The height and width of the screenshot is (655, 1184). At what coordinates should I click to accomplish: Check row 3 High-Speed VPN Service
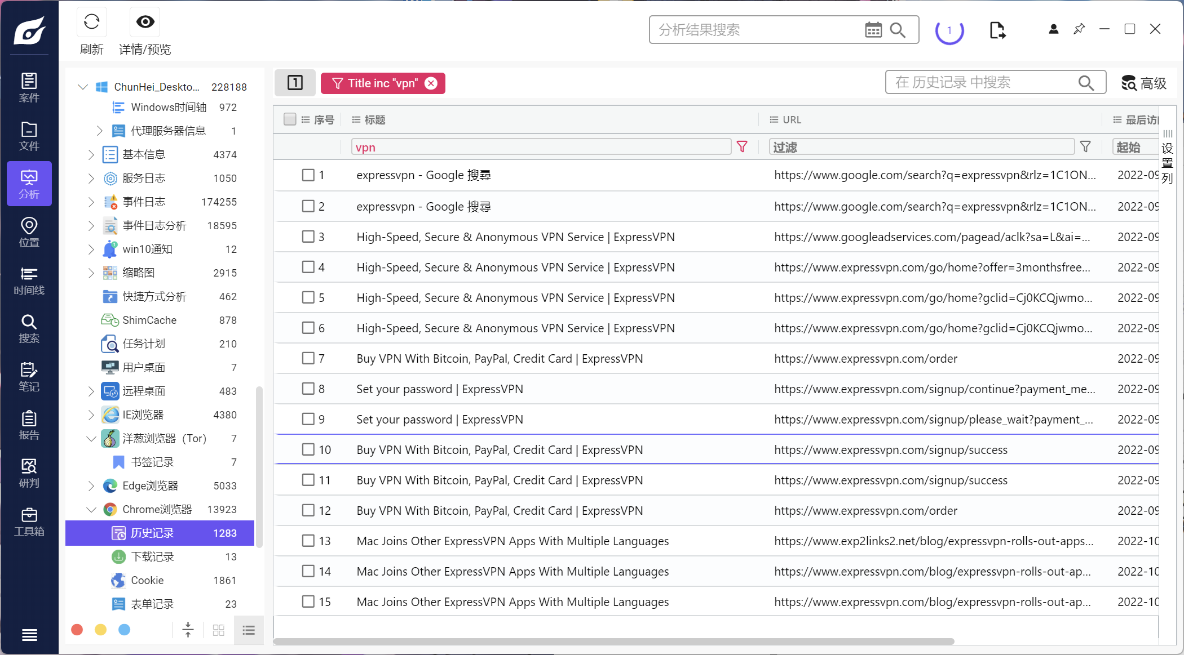[308, 237]
